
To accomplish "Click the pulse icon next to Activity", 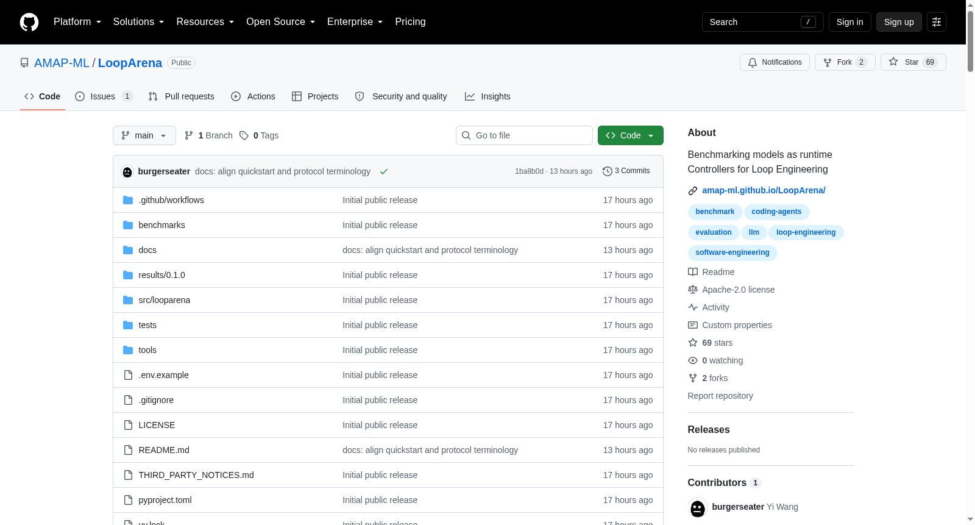I will point(693,307).
